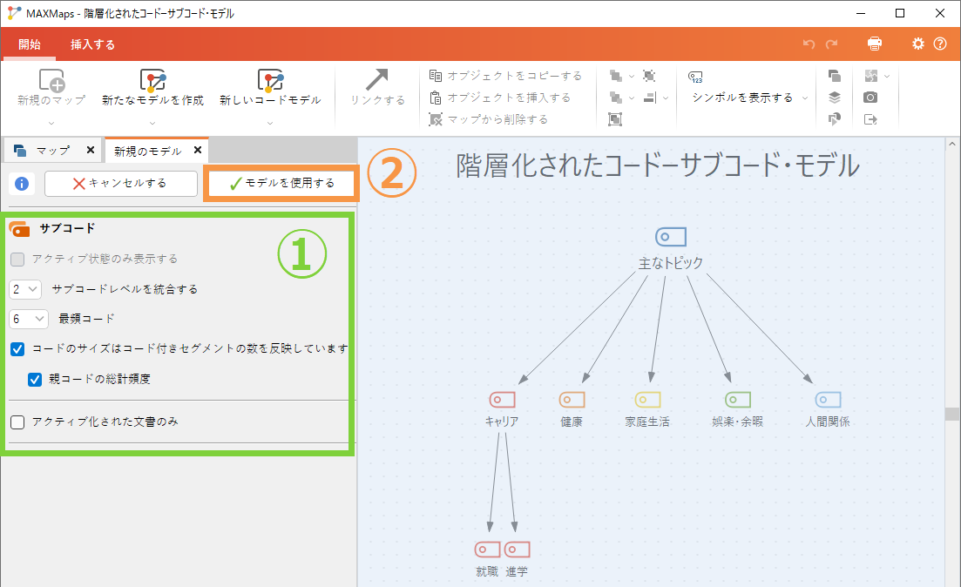961x587 pixels.
Task: Click the モデルを使用する button
Action: (x=282, y=183)
